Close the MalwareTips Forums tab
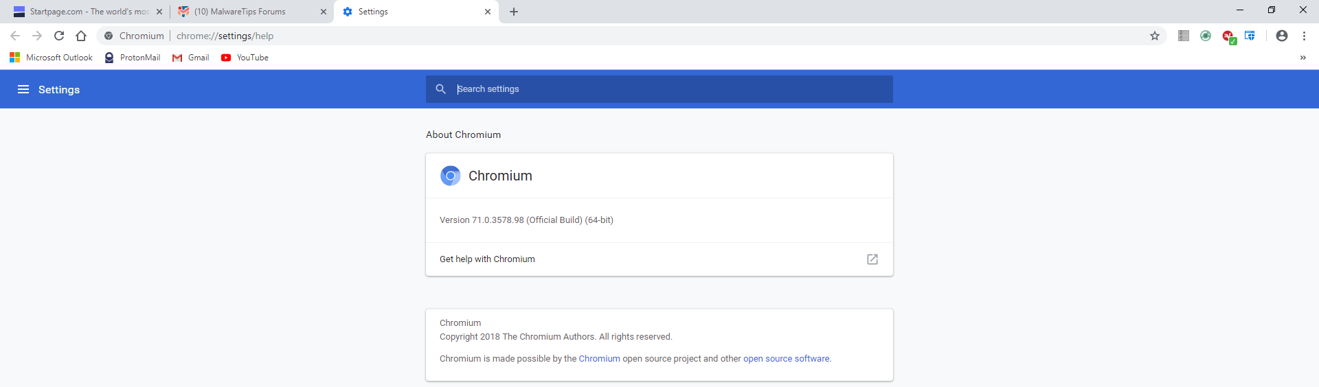 click(x=324, y=12)
